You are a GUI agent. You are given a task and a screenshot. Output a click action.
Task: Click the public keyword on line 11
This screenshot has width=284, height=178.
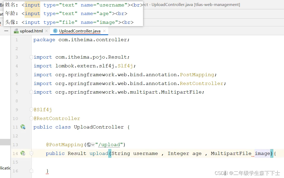43,127
